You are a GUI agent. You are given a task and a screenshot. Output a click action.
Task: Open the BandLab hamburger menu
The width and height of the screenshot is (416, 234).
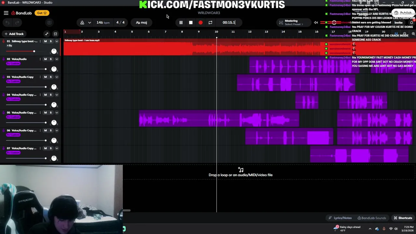click(6, 13)
